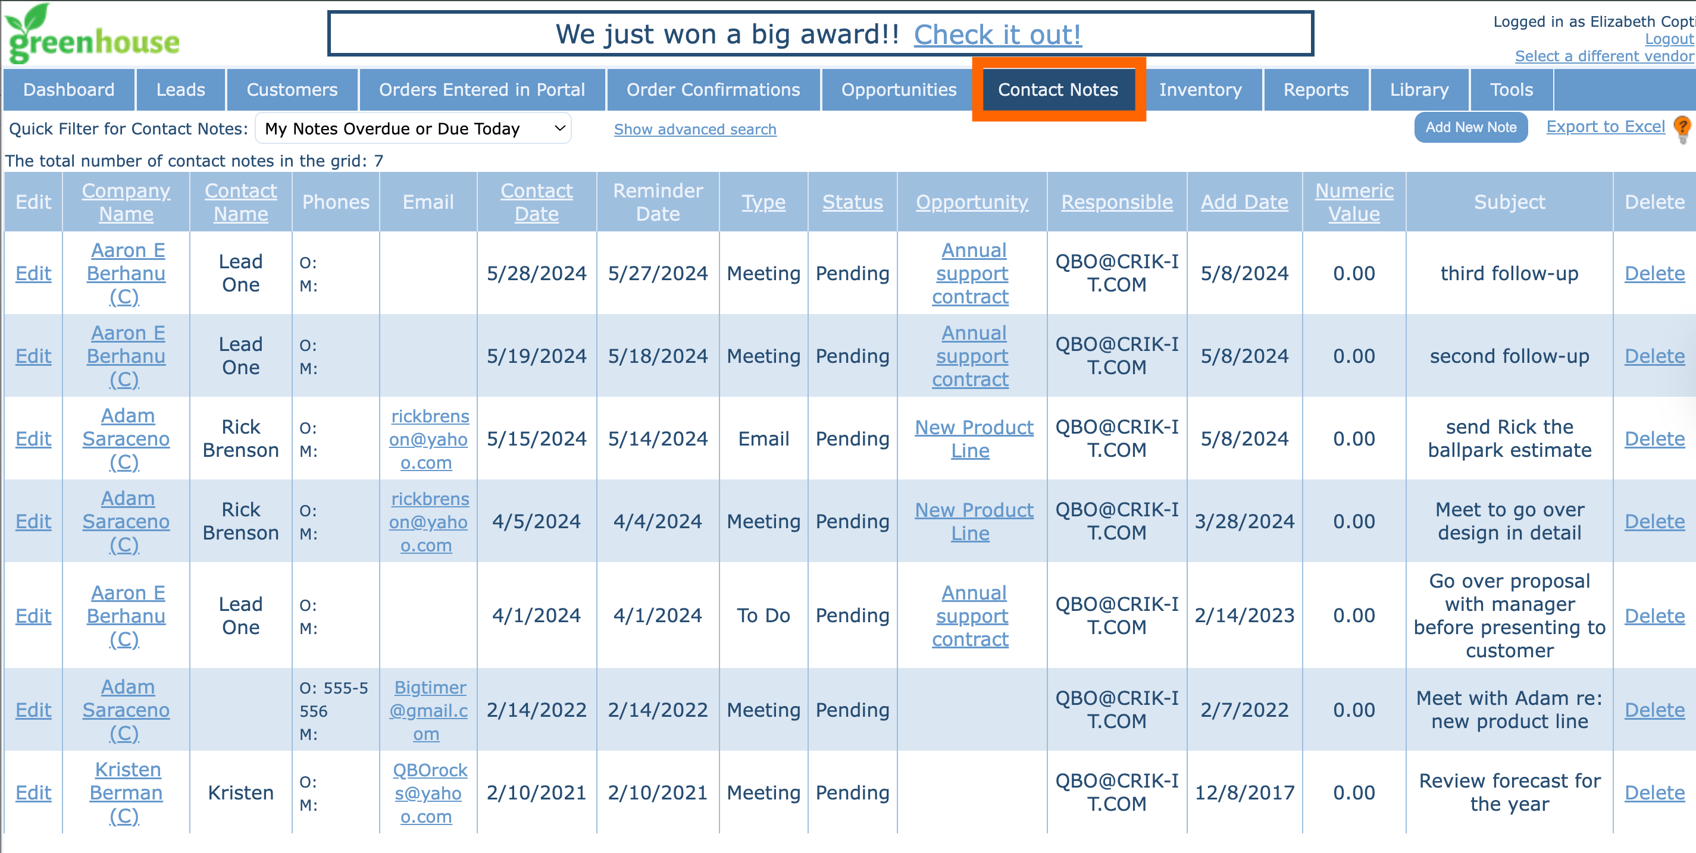Click the lightbulb help icon
The image size is (1696, 853).
pos(1682,127)
